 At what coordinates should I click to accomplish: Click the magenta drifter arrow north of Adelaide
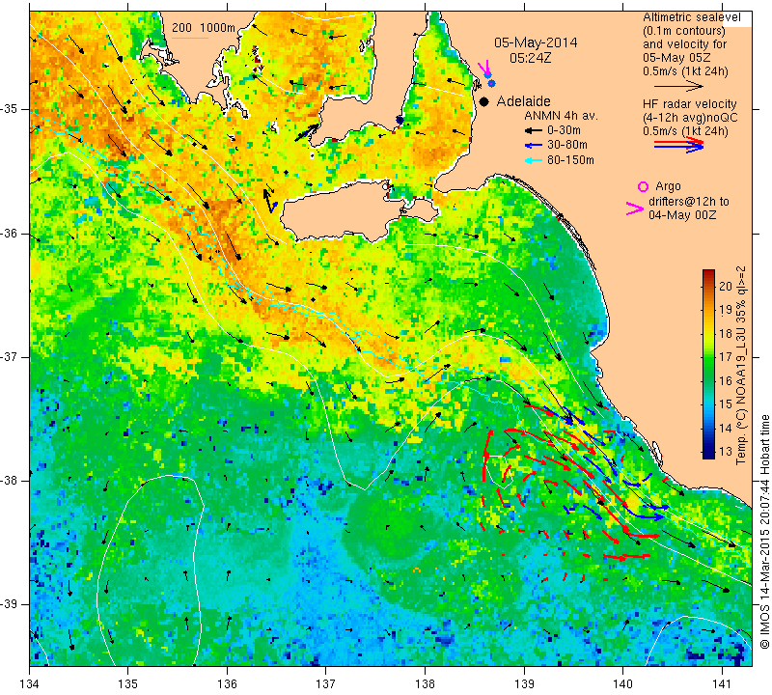(x=484, y=67)
